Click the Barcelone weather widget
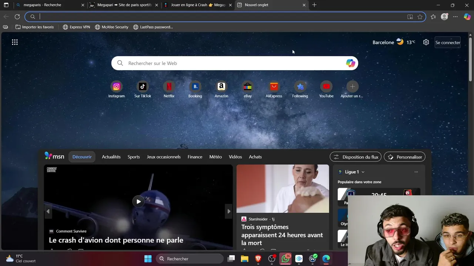 [x=394, y=42]
